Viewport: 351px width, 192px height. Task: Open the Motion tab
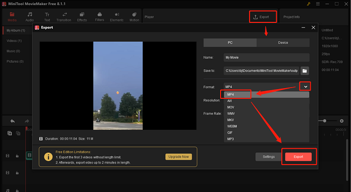(x=134, y=17)
